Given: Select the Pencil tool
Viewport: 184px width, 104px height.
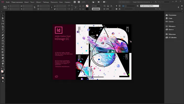Looking at the screenshot, I should 3,38.
